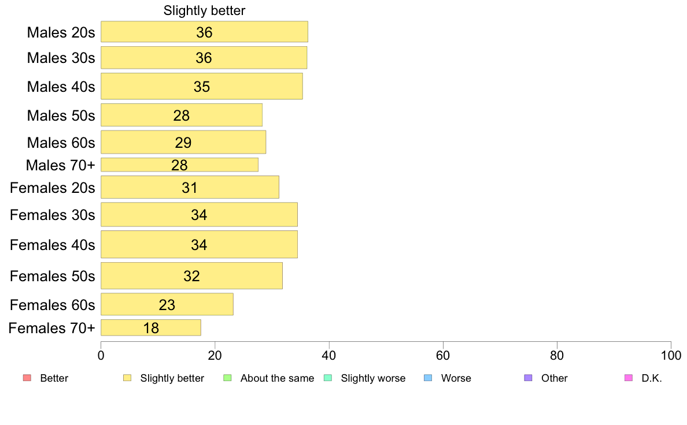Click the 100 axis tick label
The image size is (687, 425).
point(671,355)
